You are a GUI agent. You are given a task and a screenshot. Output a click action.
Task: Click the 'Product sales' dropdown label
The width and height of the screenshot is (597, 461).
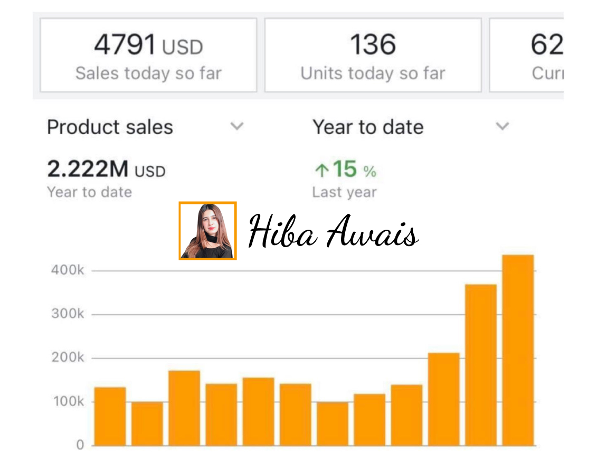[x=110, y=127]
